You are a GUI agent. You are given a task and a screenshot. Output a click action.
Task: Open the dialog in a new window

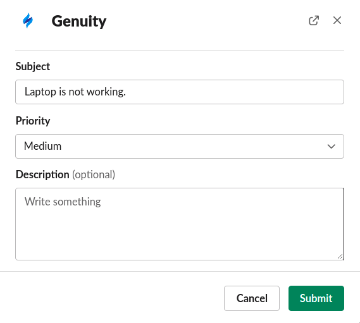point(314,20)
